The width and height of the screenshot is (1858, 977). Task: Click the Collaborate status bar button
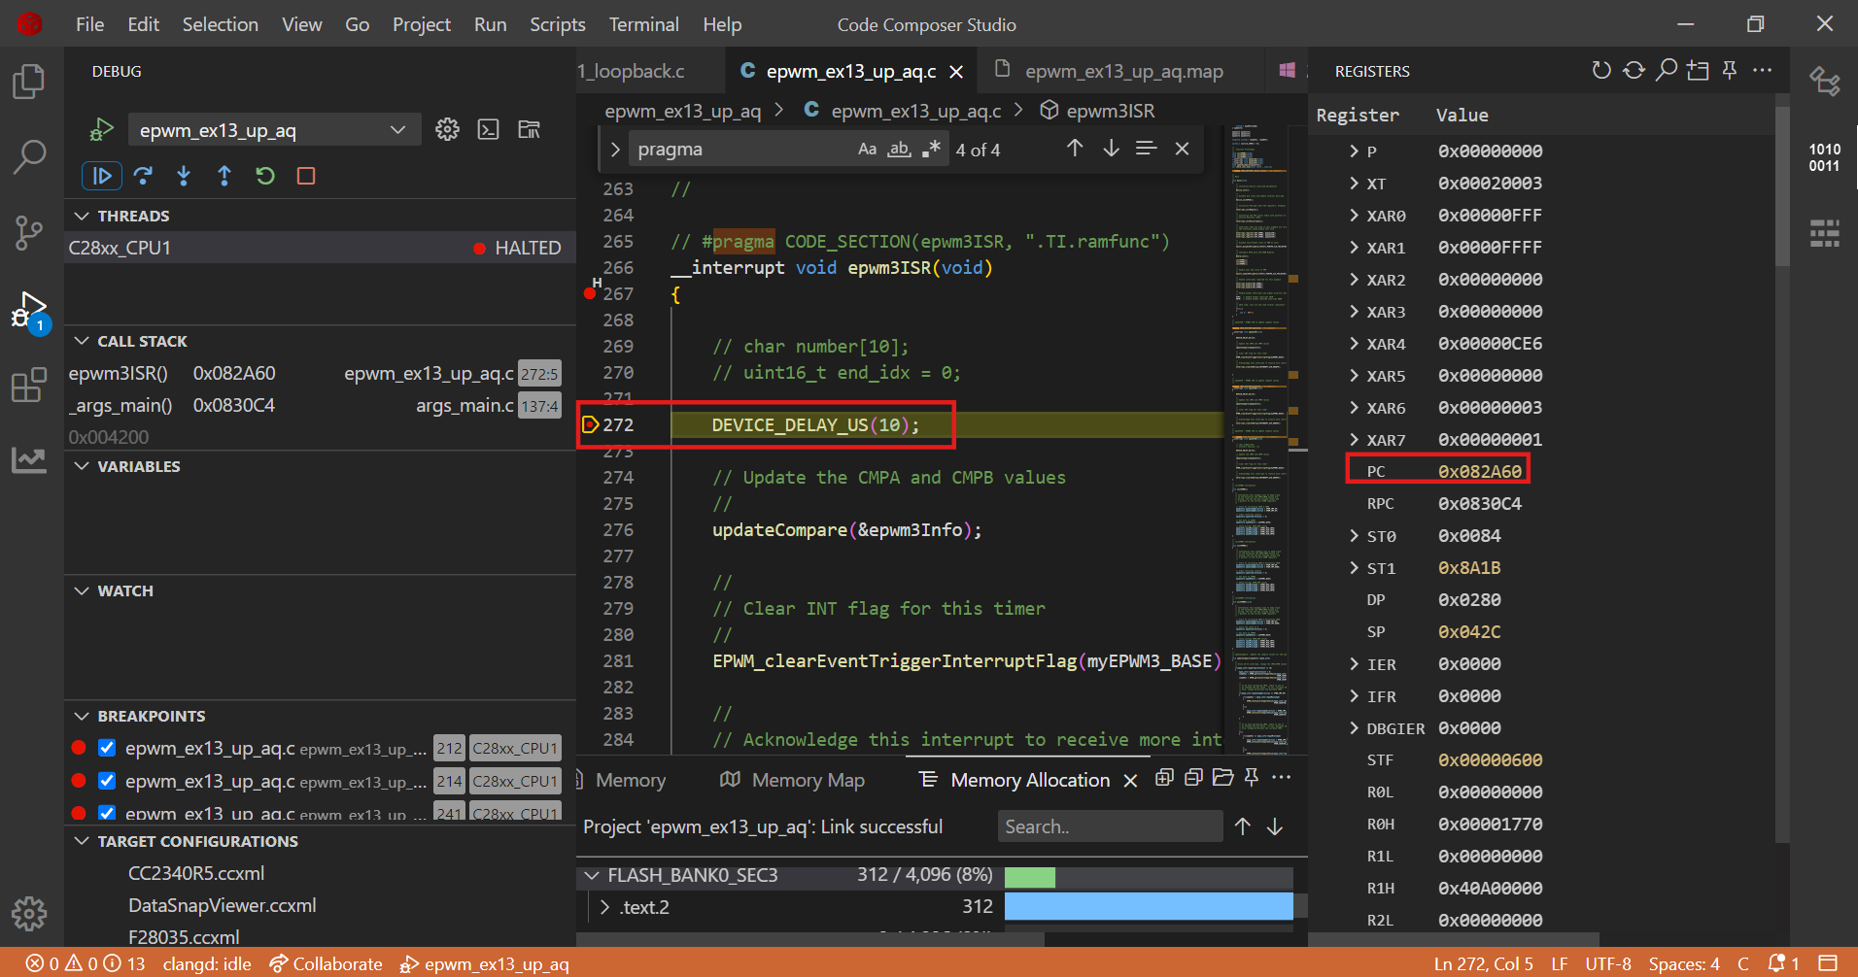327,963
